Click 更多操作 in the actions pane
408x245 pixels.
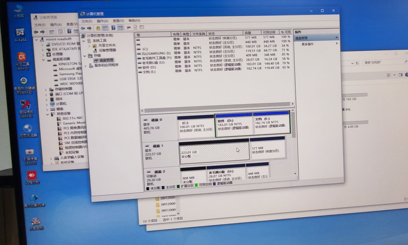click(x=307, y=44)
